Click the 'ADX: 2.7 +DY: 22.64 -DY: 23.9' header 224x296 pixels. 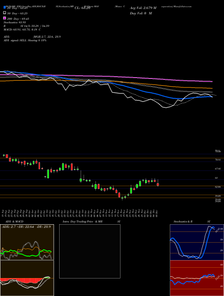point(26,227)
